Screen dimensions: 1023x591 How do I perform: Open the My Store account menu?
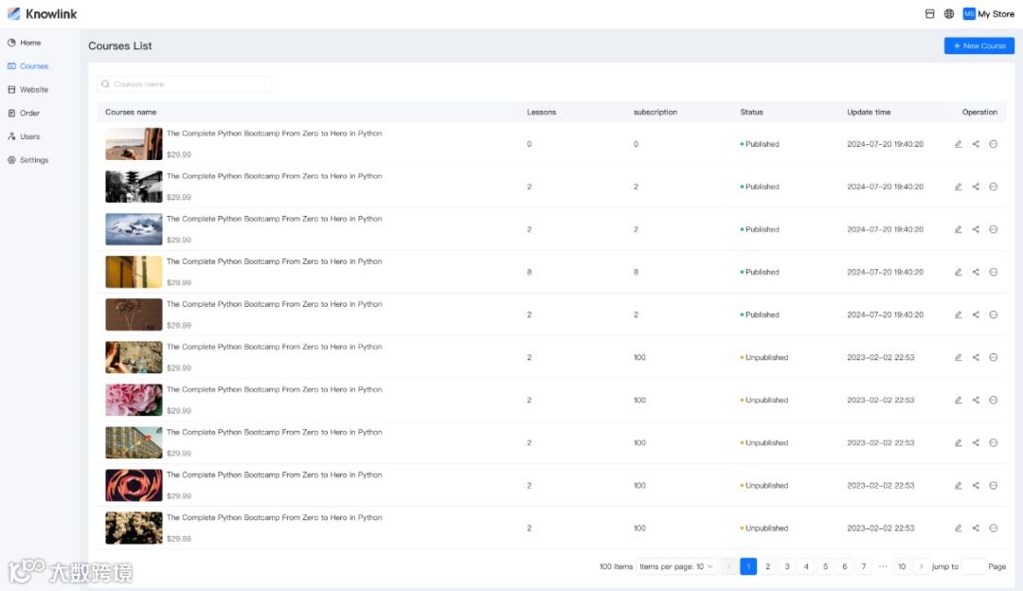(x=989, y=14)
